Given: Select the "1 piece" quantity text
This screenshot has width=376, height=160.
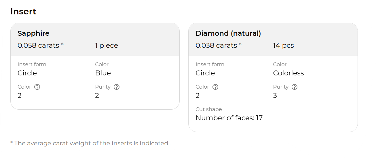Looking at the screenshot, I should (x=107, y=45).
